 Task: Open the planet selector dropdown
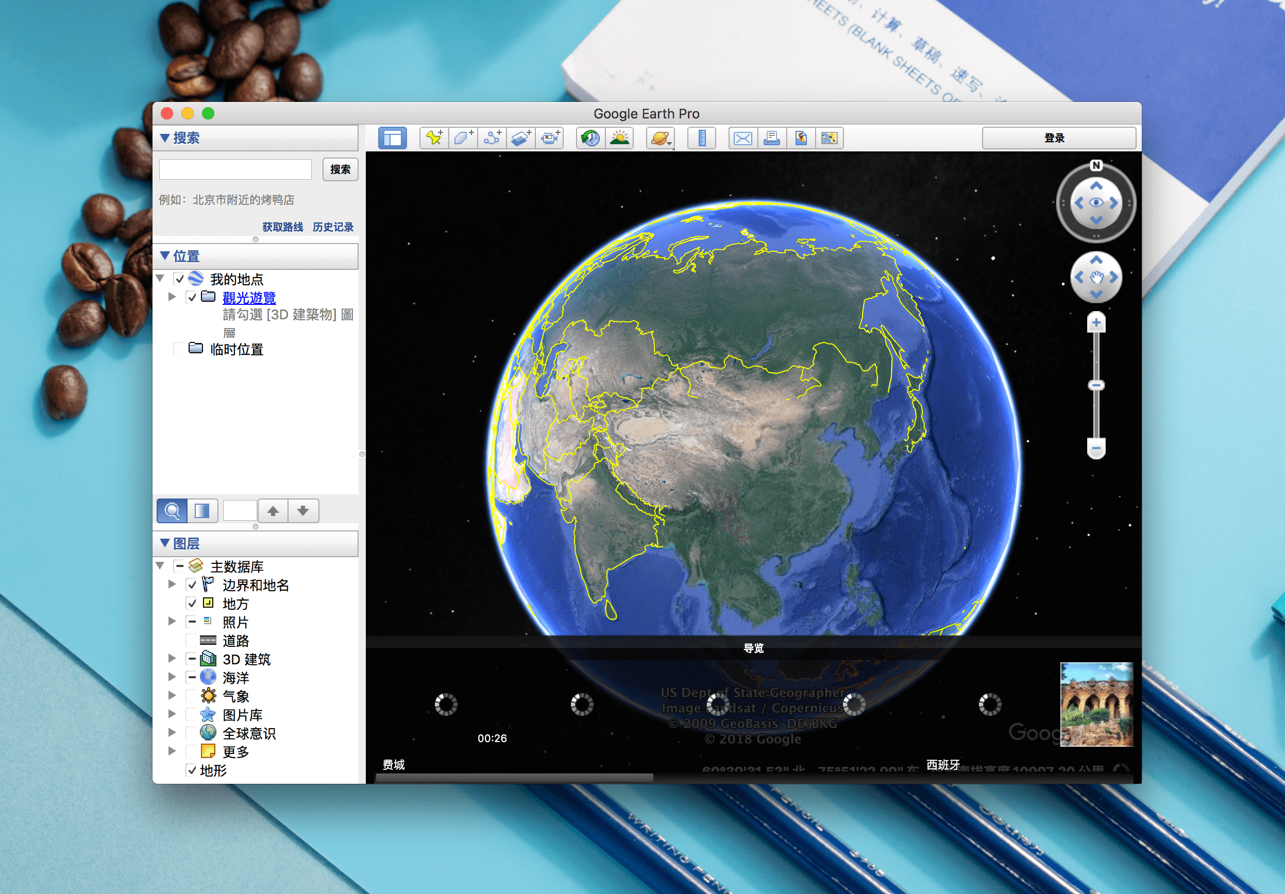tap(661, 138)
